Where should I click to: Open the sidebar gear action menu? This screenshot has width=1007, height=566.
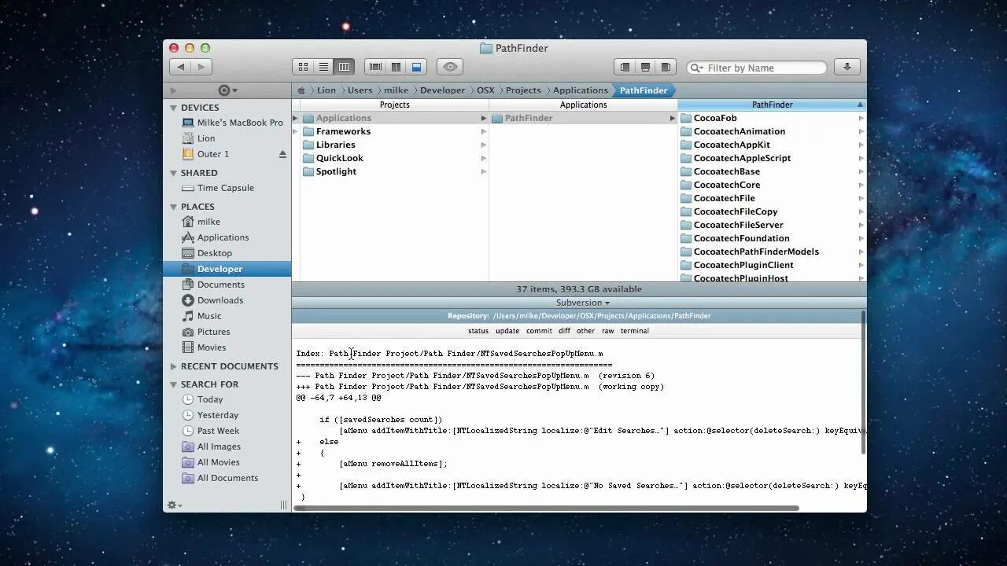[227, 90]
